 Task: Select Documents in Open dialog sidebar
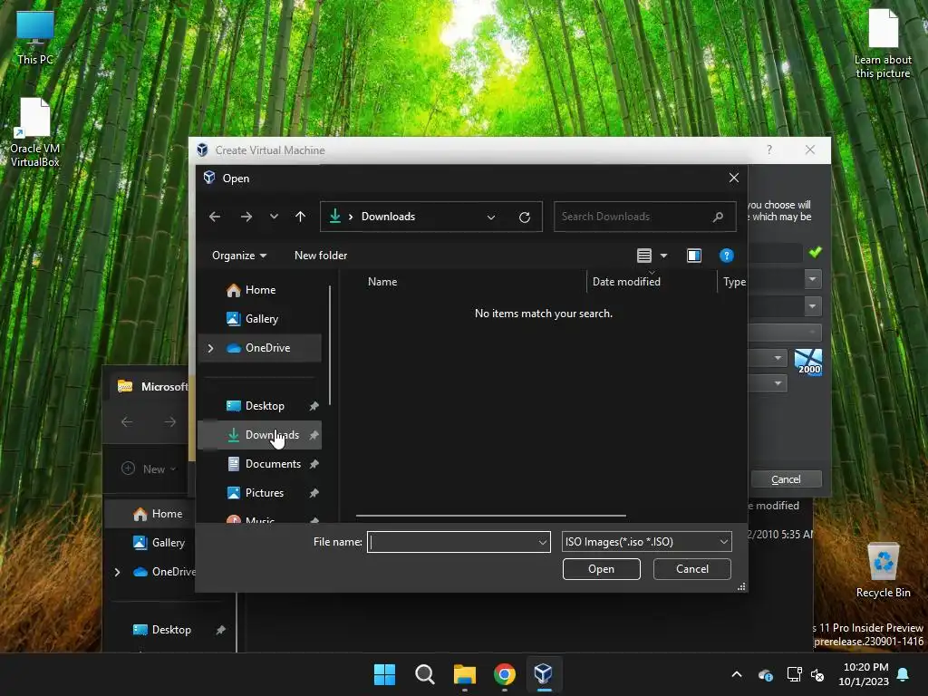point(259,463)
